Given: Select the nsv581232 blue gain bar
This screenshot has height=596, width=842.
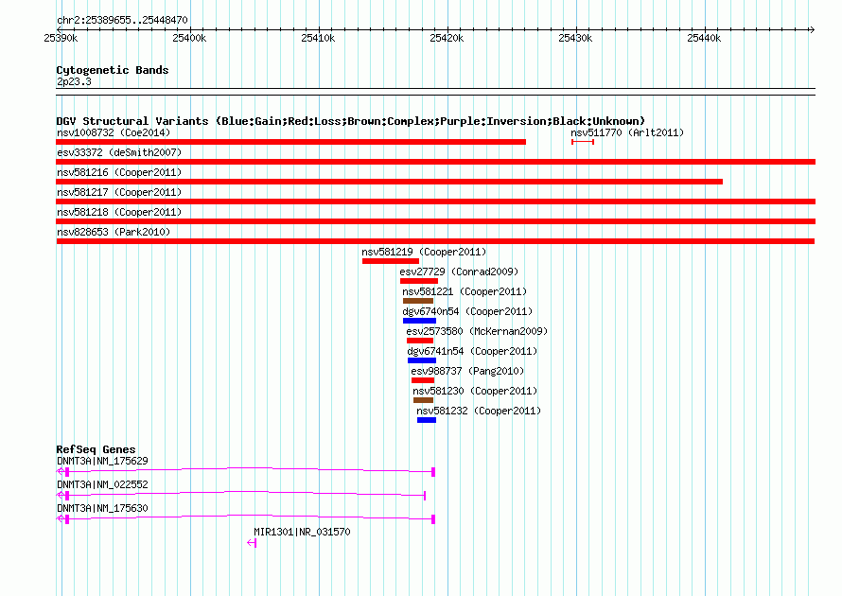Looking at the screenshot, I should (x=427, y=420).
